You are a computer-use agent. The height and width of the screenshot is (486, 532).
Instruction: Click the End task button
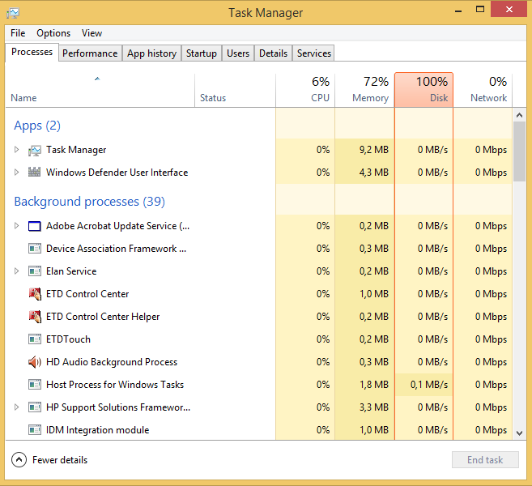[485, 460]
